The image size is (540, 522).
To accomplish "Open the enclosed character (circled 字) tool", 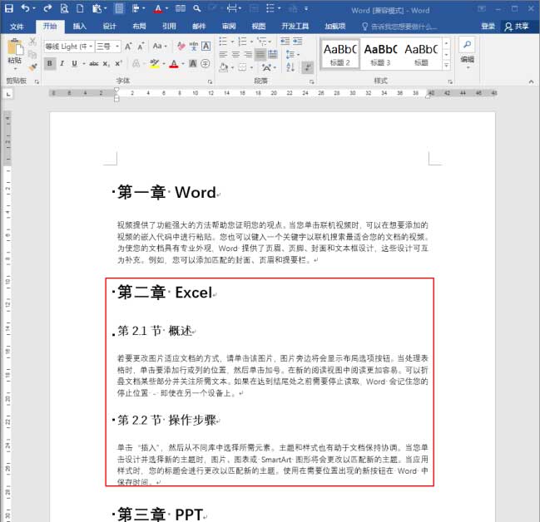I will (x=206, y=64).
